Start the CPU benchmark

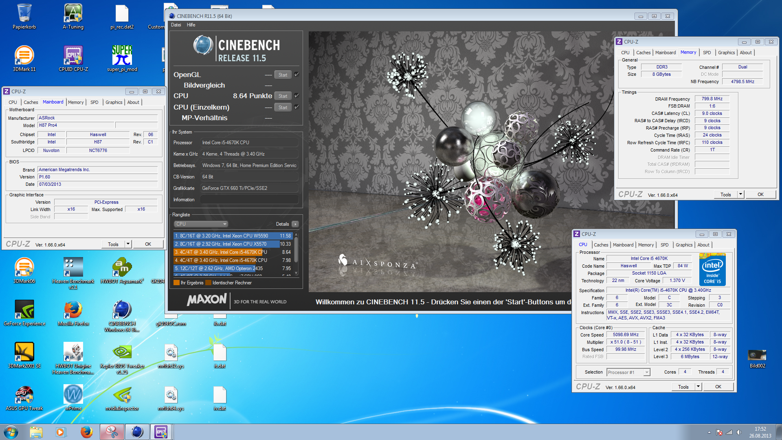point(283,96)
